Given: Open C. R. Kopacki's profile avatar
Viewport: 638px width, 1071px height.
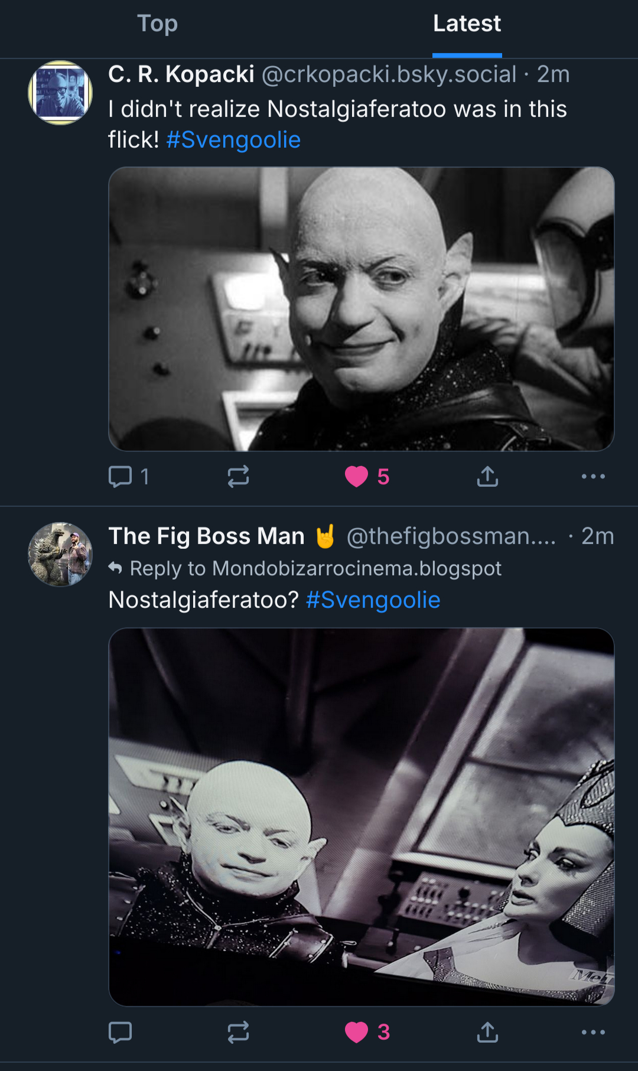Looking at the screenshot, I should click(60, 93).
